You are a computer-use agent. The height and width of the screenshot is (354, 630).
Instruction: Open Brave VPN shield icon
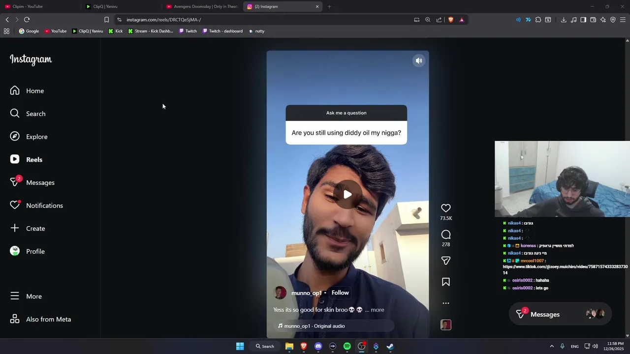(613, 20)
